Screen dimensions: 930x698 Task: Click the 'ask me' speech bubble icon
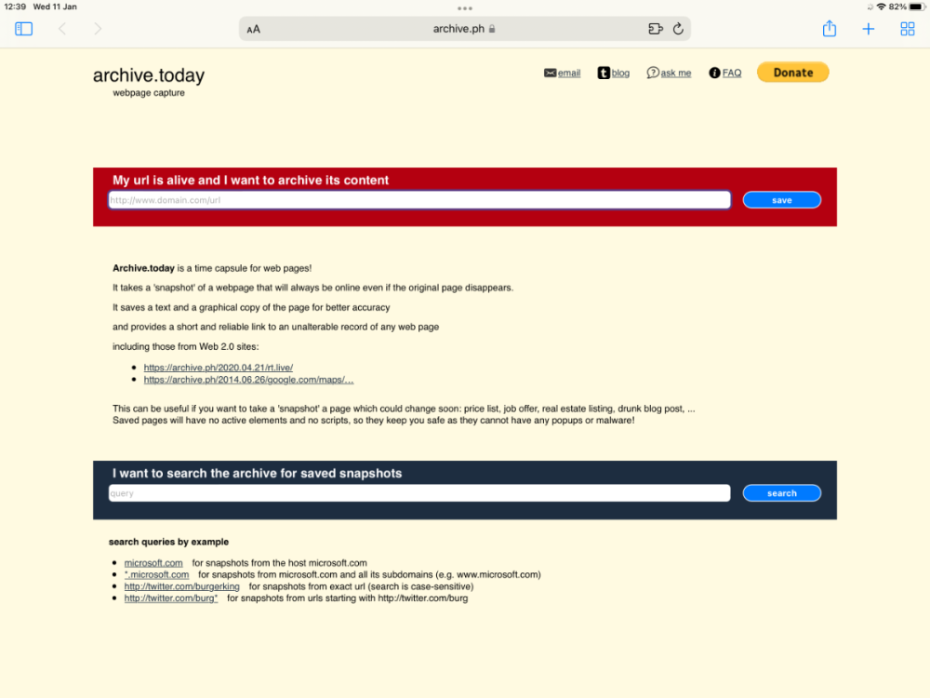pyautogui.click(x=653, y=73)
